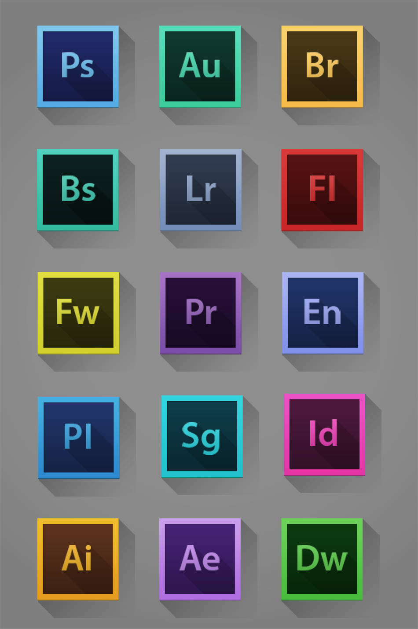The width and height of the screenshot is (418, 629).
Task: Select the Bridge Br icon
Action: coord(322,66)
